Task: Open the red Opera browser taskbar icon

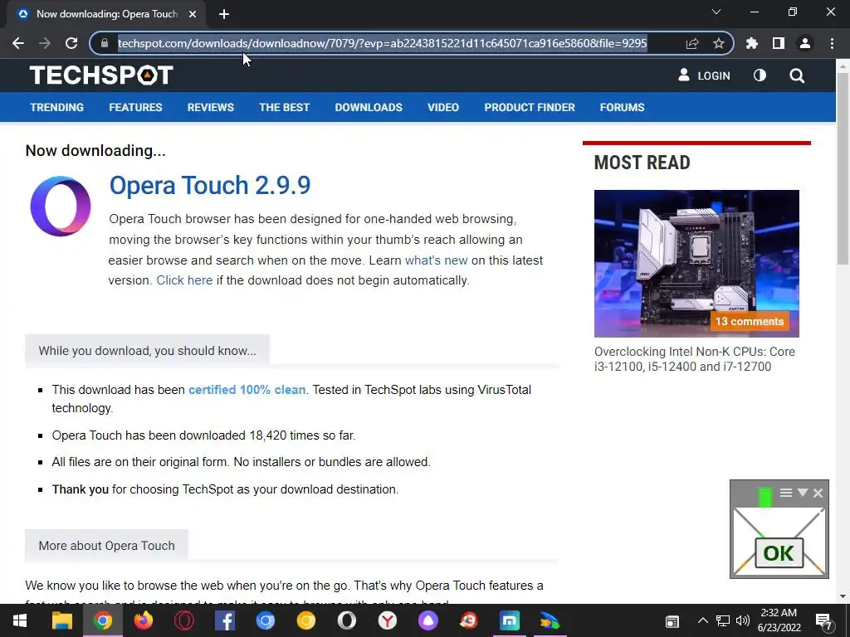Action: point(183,620)
